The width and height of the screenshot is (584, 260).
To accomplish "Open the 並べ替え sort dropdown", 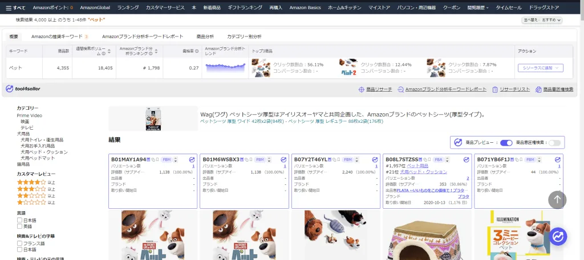I will [542, 20].
